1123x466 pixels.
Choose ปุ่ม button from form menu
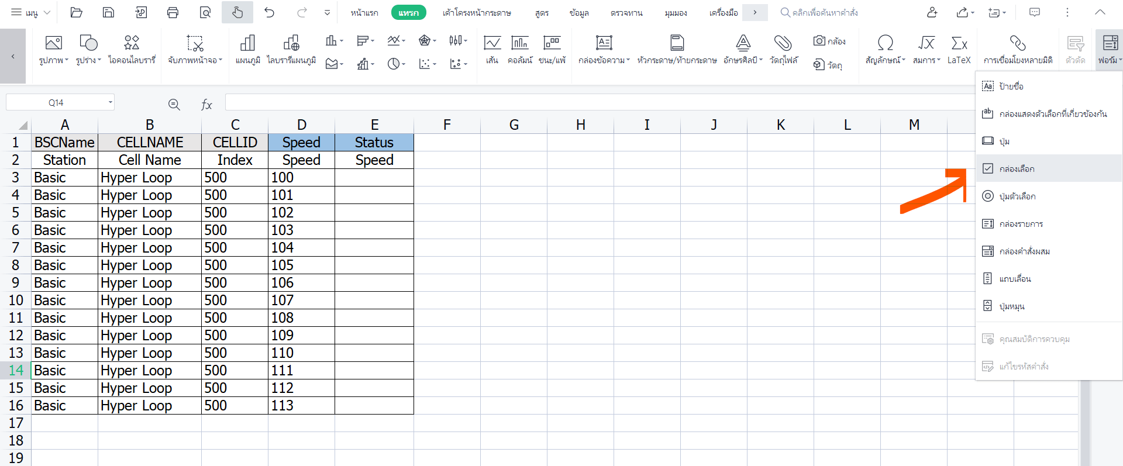pyautogui.click(x=1049, y=141)
